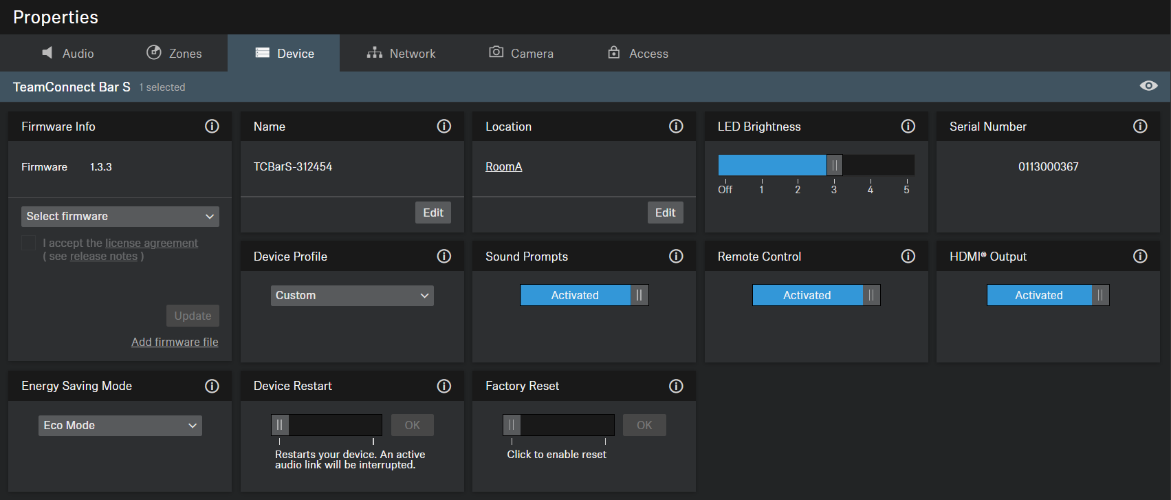Toggle Remote Control activation switch
Image resolution: width=1171 pixels, height=500 pixels.
pos(816,295)
